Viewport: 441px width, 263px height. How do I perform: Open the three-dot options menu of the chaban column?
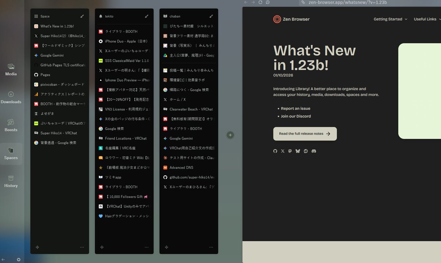(211, 247)
